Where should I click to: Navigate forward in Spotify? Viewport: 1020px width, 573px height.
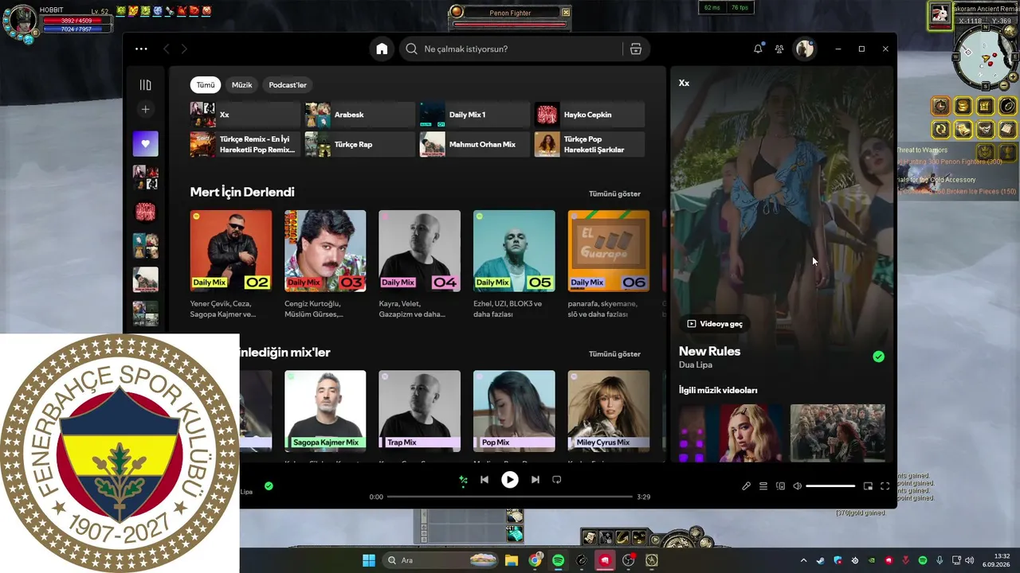click(x=184, y=49)
